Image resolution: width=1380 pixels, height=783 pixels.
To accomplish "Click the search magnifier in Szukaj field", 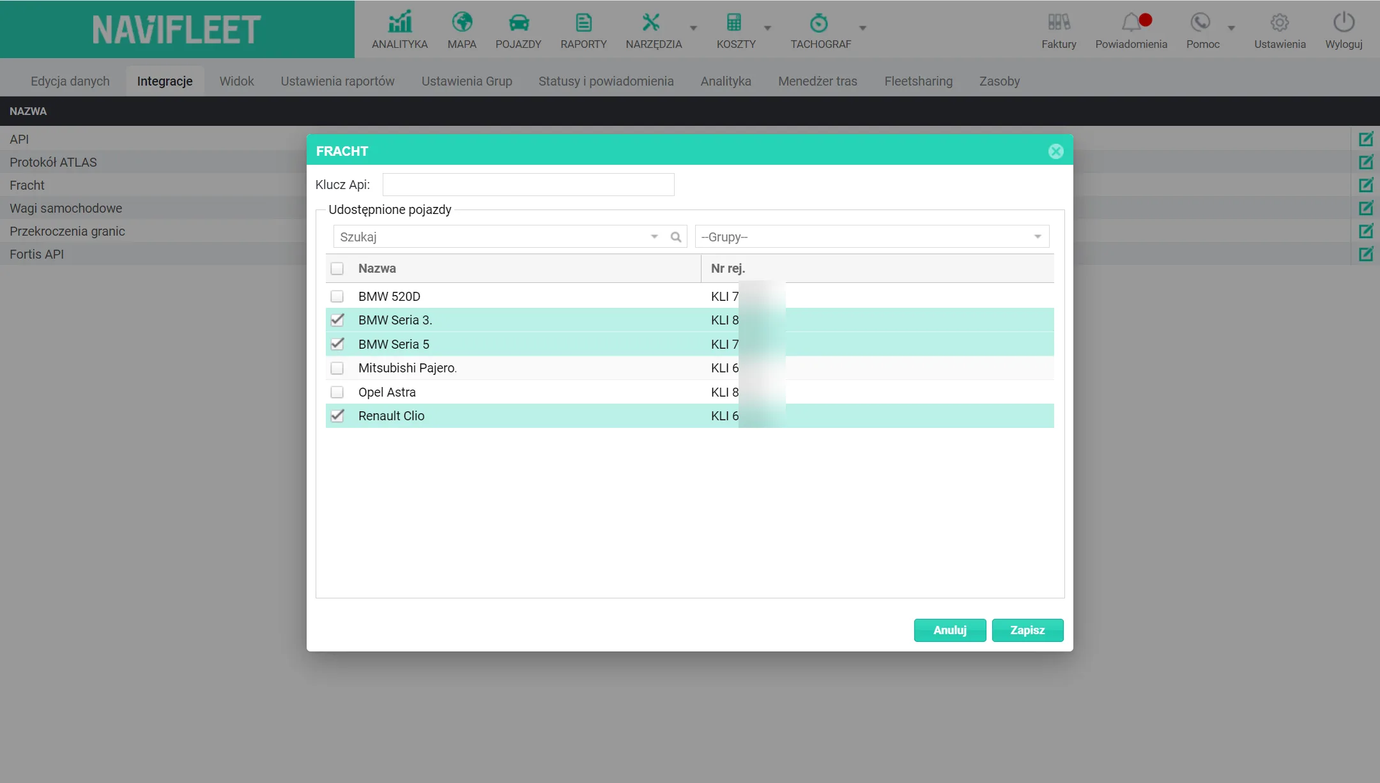I will (676, 237).
